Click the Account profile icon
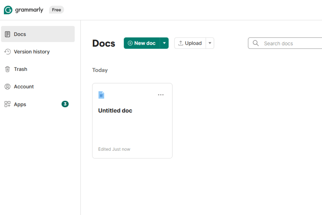The image size is (322, 215). pyautogui.click(x=7, y=87)
